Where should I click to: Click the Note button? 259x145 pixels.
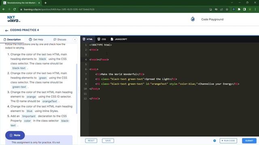[x=15, y=135]
